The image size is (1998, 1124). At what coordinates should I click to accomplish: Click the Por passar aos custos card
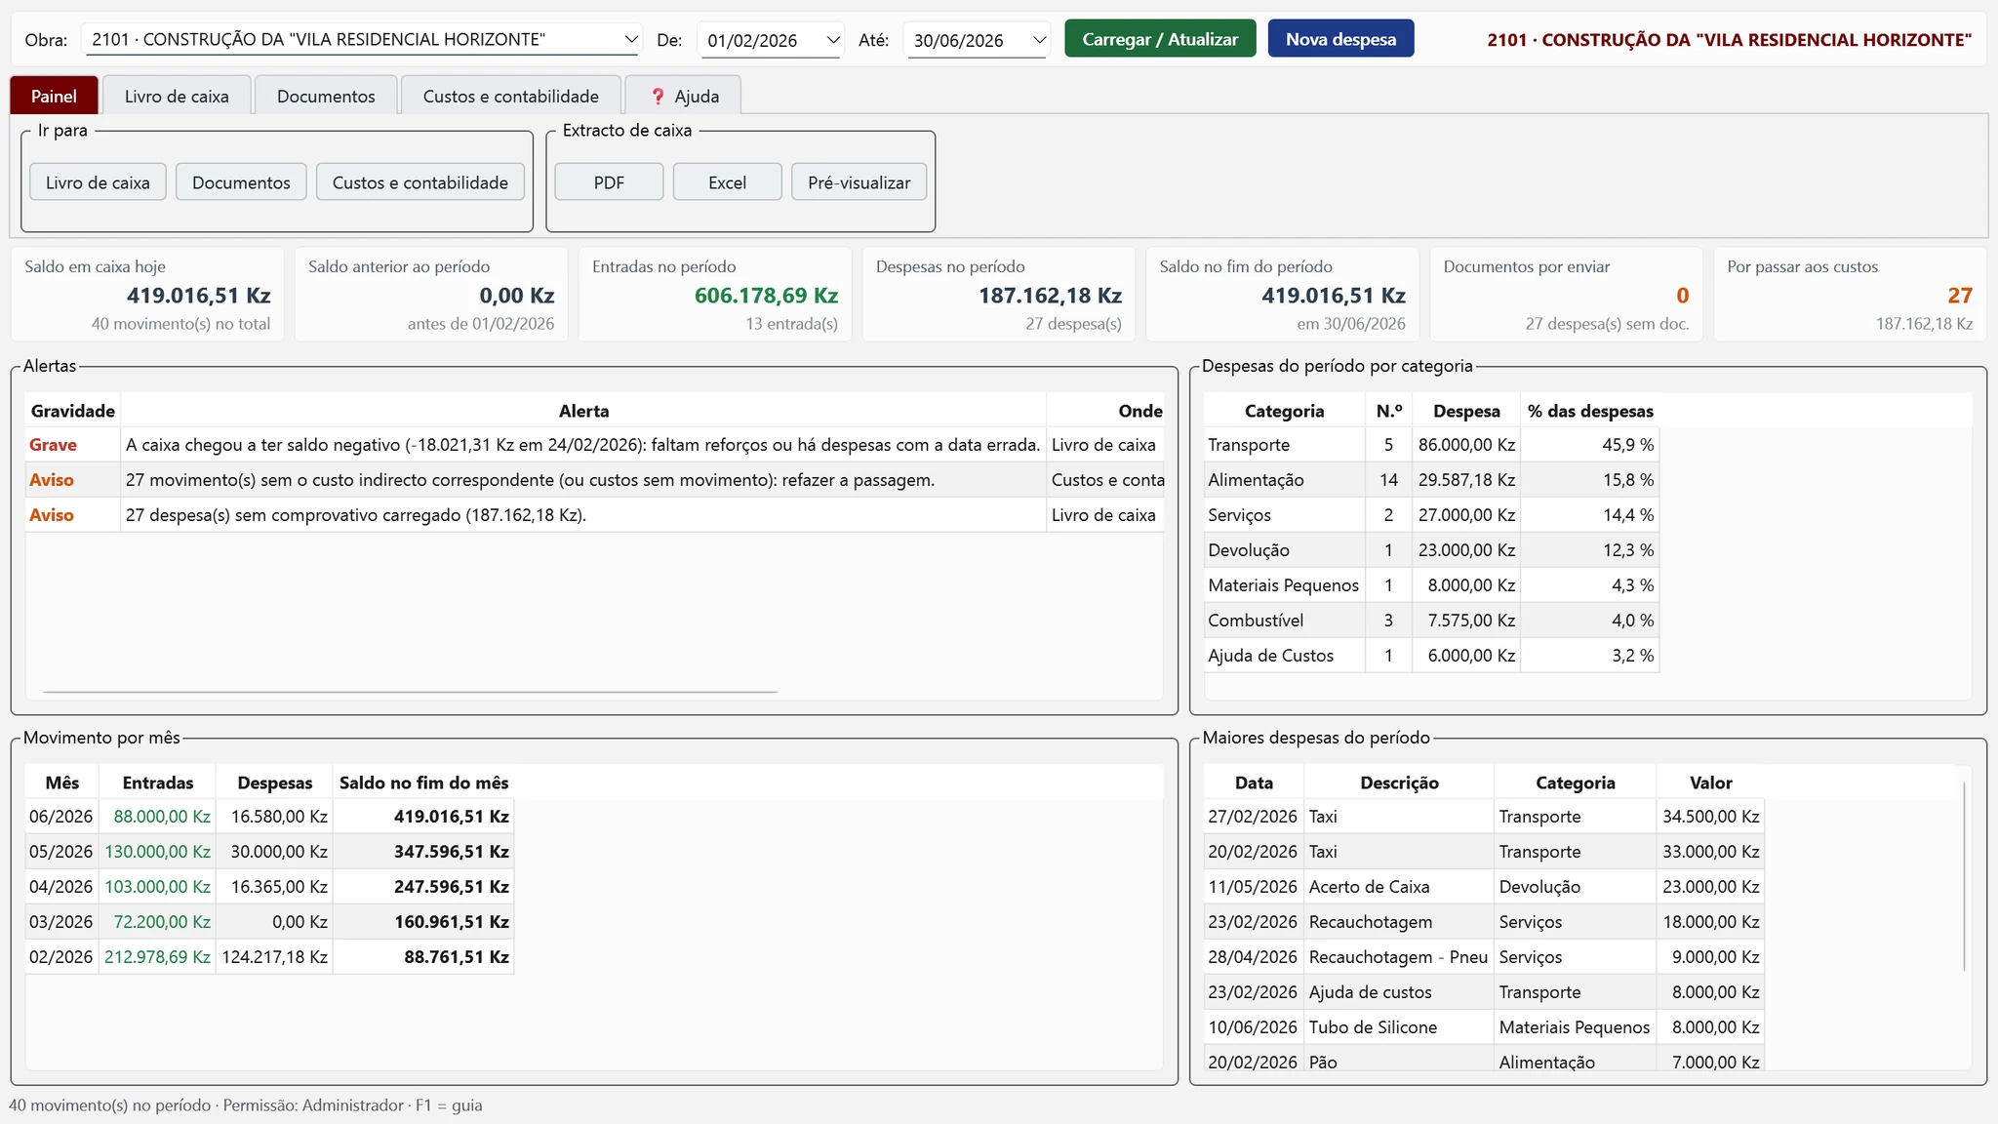[1850, 295]
